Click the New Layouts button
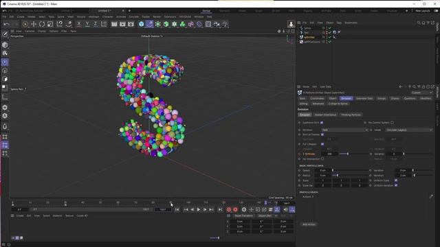This screenshot has height=247, width=440. coord(423,11)
